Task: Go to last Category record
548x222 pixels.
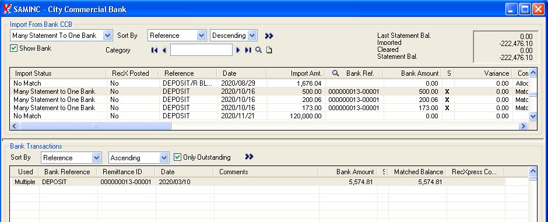Action: (248, 50)
